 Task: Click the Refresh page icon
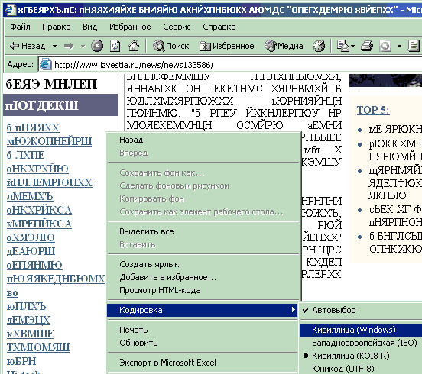coord(115,46)
